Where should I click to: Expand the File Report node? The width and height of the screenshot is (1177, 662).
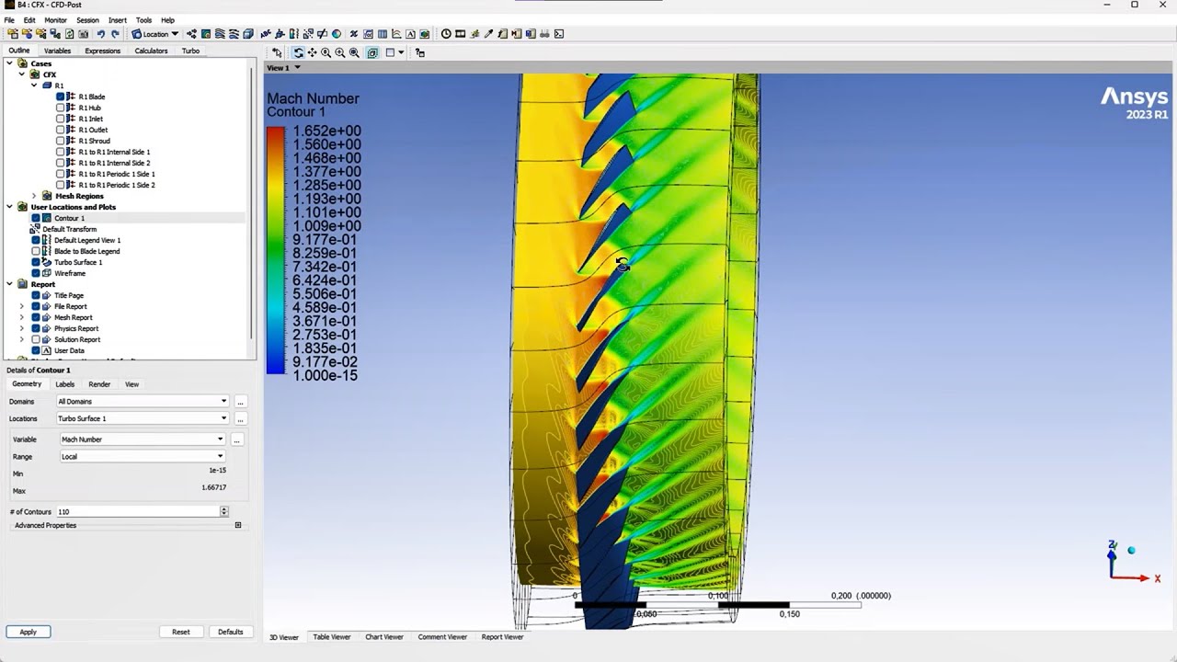coord(22,306)
